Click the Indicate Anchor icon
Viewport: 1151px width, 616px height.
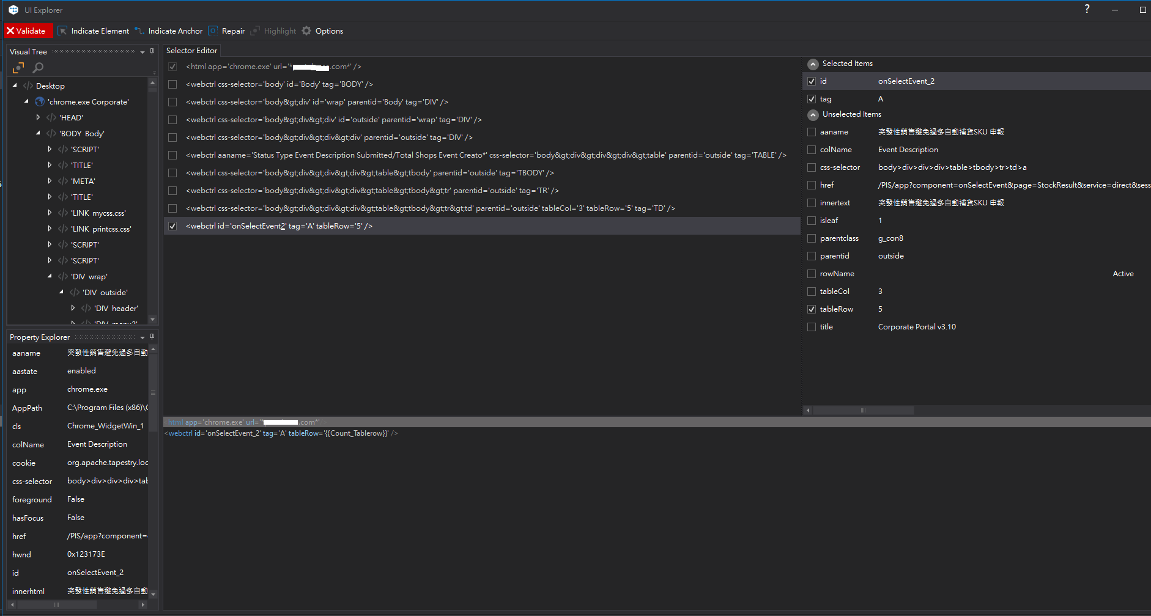tap(139, 31)
